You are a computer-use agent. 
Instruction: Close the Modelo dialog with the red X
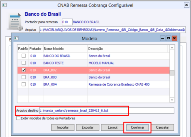(174, 39)
